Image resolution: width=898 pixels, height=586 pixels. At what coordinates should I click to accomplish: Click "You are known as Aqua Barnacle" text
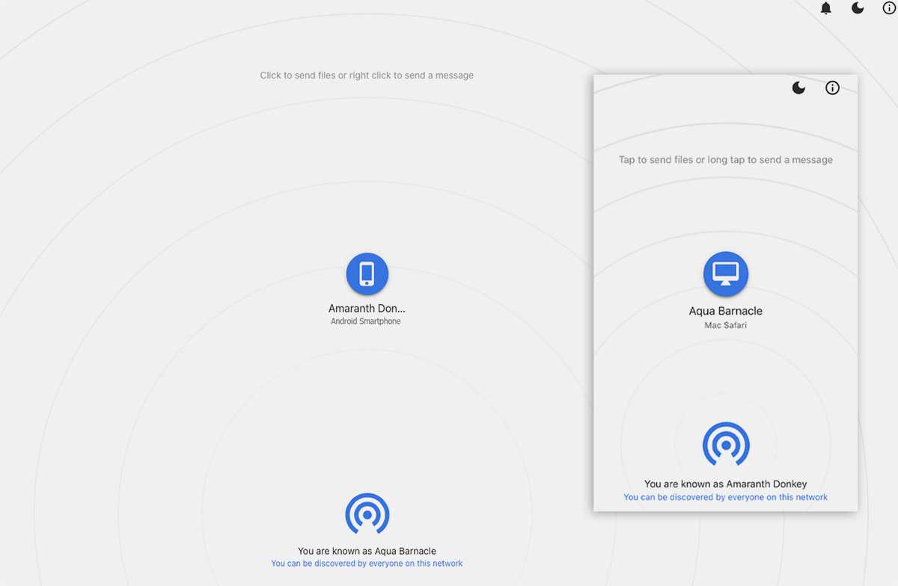367,551
